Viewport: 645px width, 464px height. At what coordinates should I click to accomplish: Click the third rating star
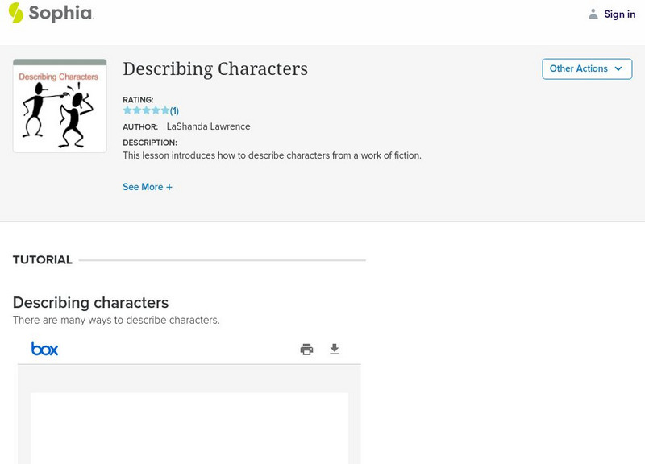pos(146,111)
